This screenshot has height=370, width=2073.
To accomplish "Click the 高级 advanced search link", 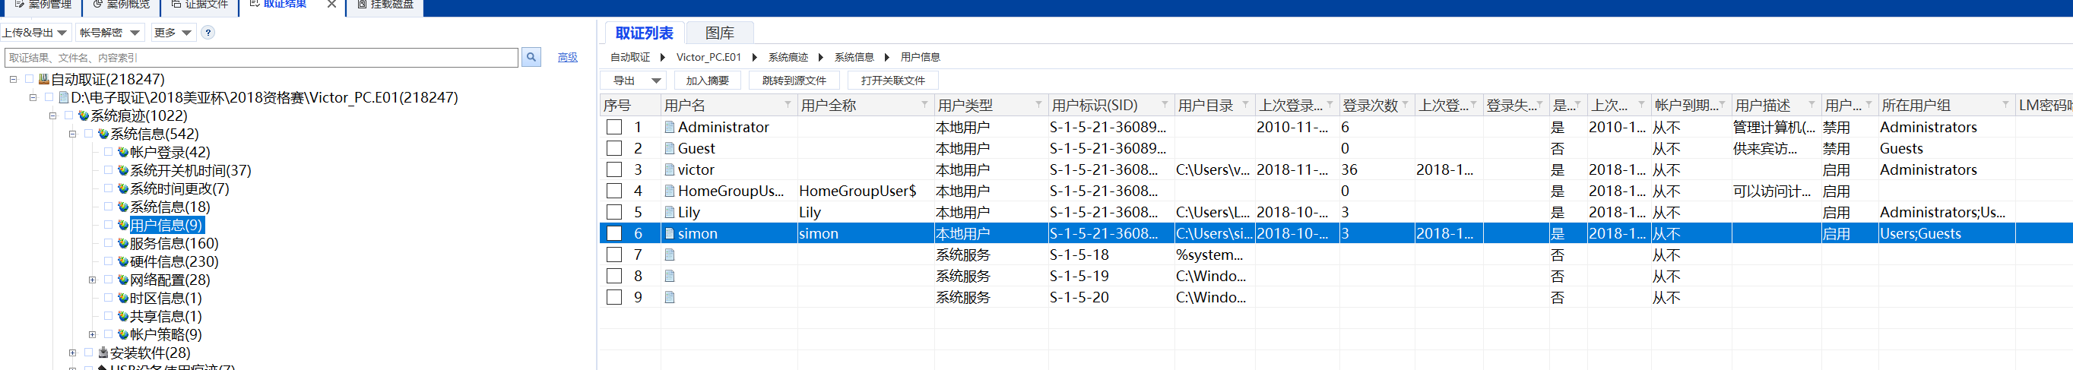I will click(567, 58).
